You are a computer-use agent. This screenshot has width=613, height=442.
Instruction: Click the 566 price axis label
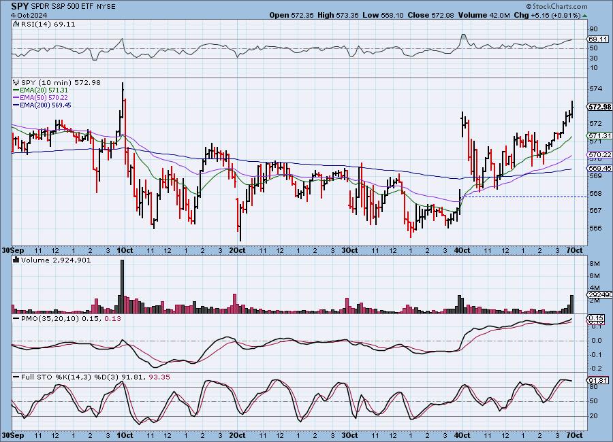595,228
